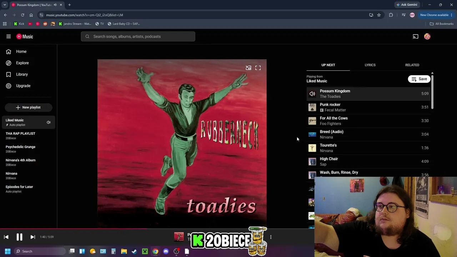
Task: View site information icon in address bar
Action: 41,15
